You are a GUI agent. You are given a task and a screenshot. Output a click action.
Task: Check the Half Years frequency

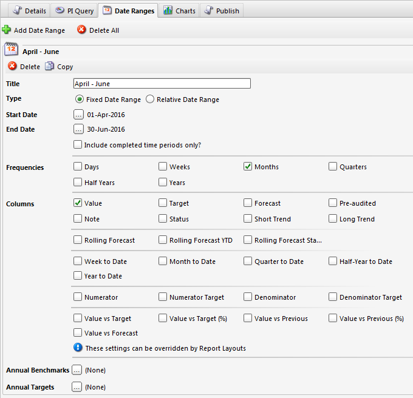(78, 182)
